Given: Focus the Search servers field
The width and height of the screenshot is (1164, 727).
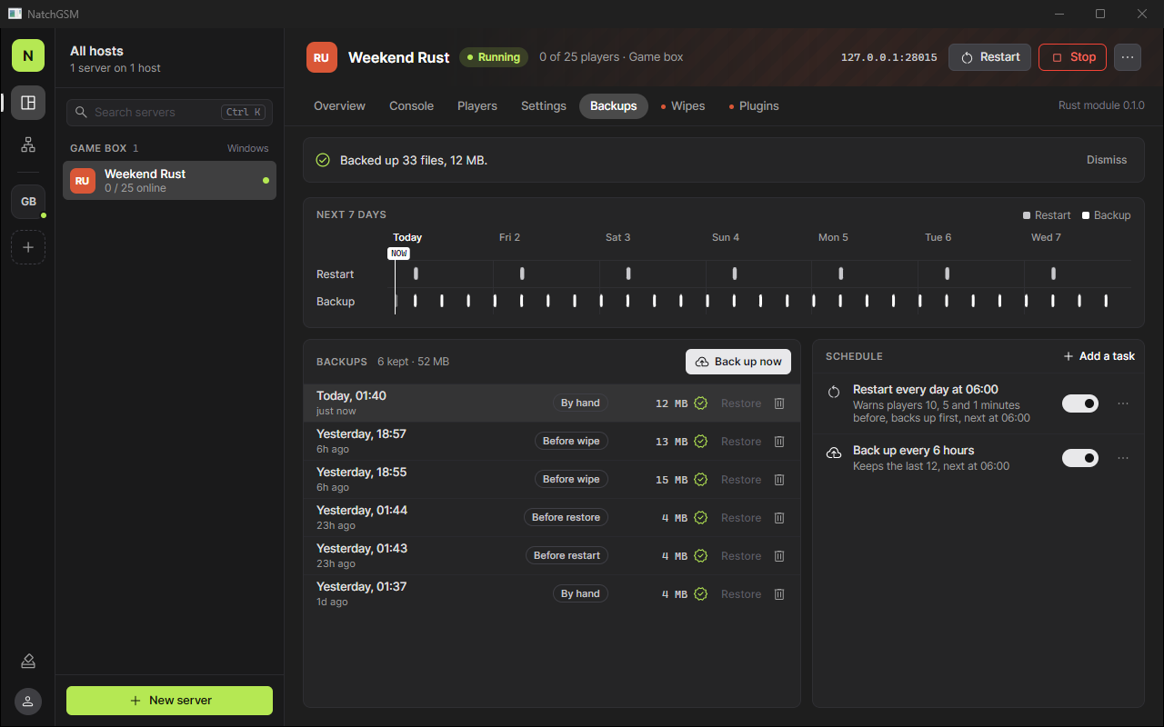Looking at the screenshot, I should (169, 113).
